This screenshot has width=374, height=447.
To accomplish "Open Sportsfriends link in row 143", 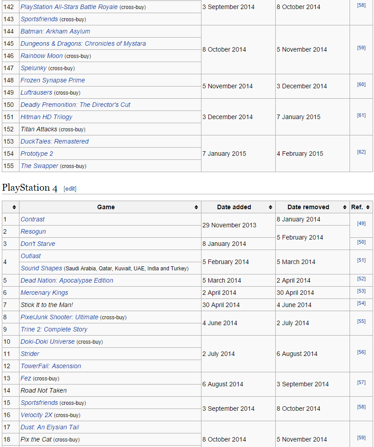I will tap(39, 19).
